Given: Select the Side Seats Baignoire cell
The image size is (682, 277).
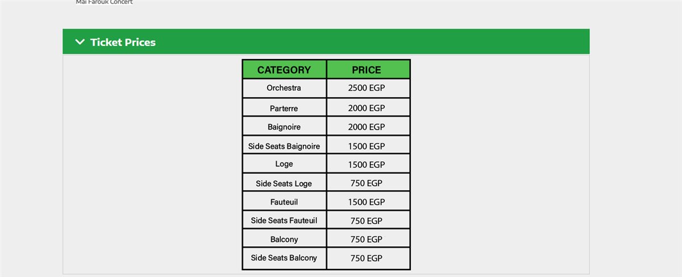Looking at the screenshot, I should pos(284,146).
